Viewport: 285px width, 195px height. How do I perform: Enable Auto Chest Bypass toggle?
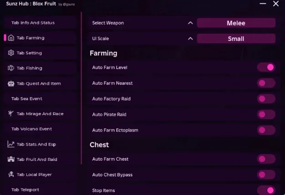coord(266,174)
